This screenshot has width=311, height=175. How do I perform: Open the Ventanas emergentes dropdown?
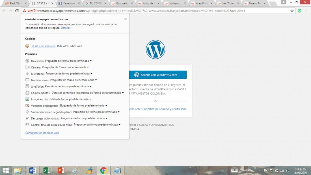pyautogui.click(x=83, y=105)
